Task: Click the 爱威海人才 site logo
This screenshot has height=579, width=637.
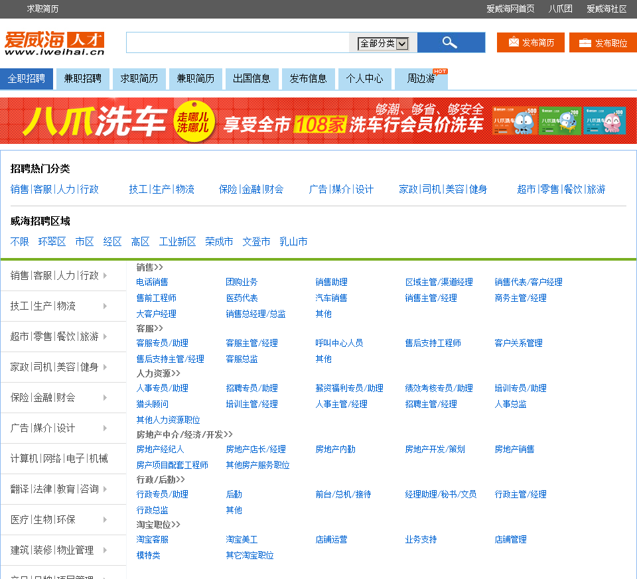Action: [54, 43]
